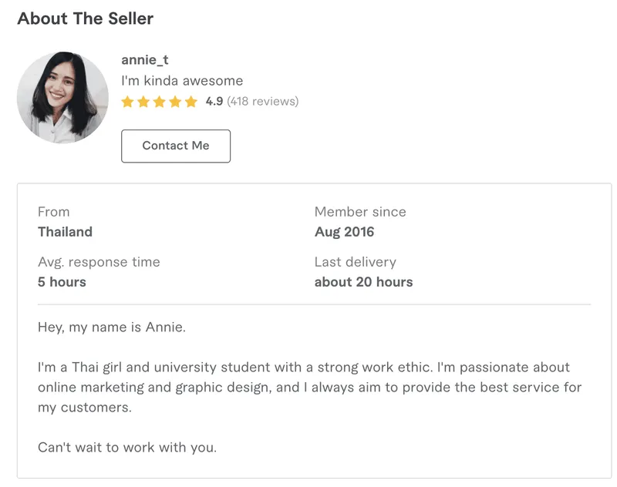Click the tagline I'm kinda awesome
The width and height of the screenshot is (617, 487).
[x=181, y=80]
